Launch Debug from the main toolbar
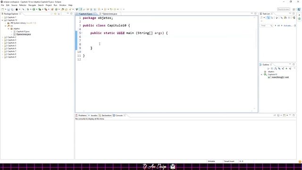 point(28,9)
